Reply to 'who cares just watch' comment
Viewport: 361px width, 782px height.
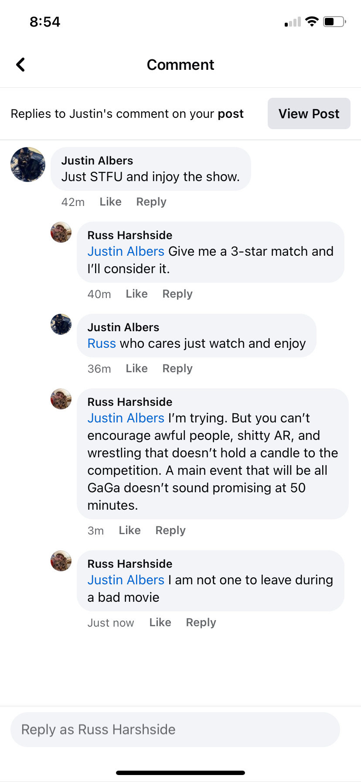177,368
